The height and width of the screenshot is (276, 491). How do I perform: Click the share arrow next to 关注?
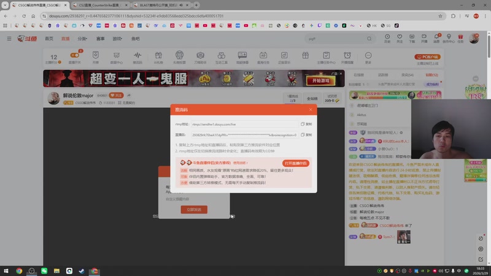129,95
